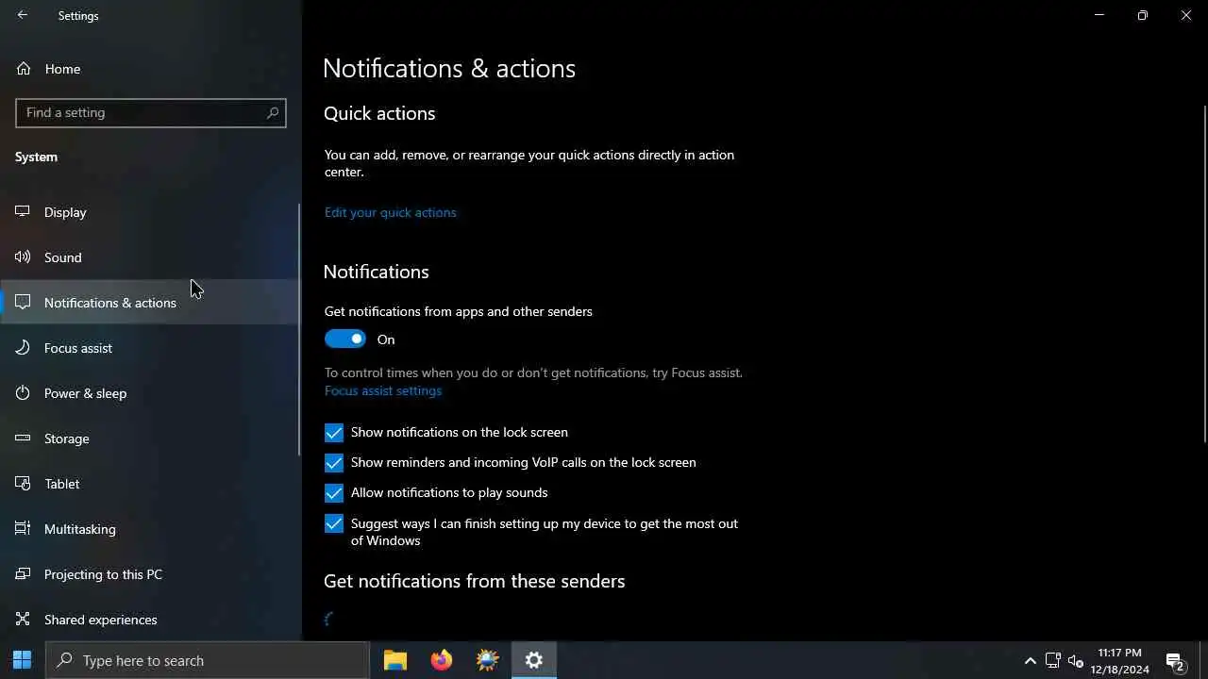Click the Multitasking icon
This screenshot has width=1208, height=679.
click(23, 529)
